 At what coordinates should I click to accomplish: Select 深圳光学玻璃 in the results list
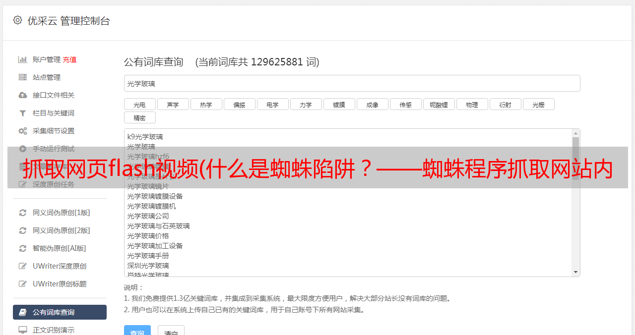148,266
